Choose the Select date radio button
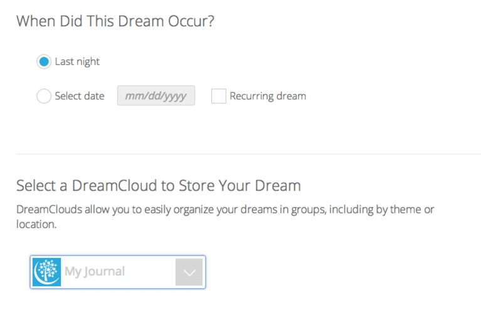Screen dimensions: 481x310 [44, 96]
